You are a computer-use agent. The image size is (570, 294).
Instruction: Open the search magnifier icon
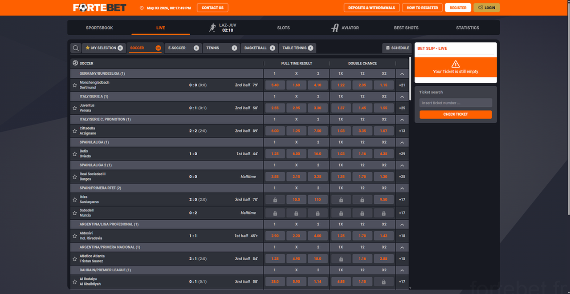point(76,48)
